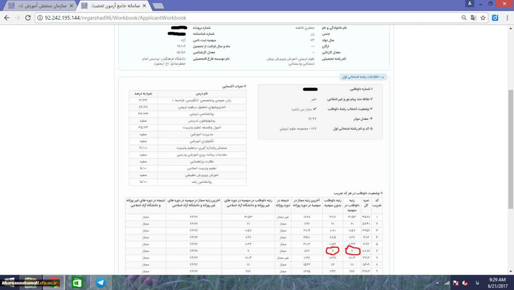Open the Windows Store taskbar icon
514x290 pixels.
click(77, 282)
